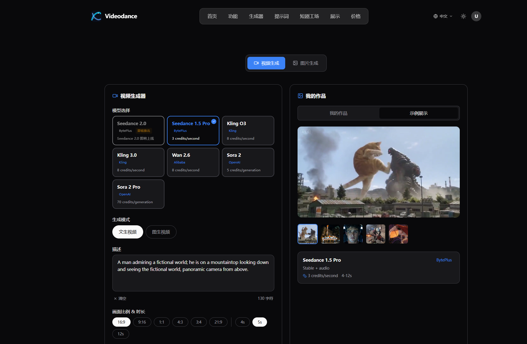Click the × icon next to 清空
This screenshot has width=527, height=344.
tap(115, 298)
